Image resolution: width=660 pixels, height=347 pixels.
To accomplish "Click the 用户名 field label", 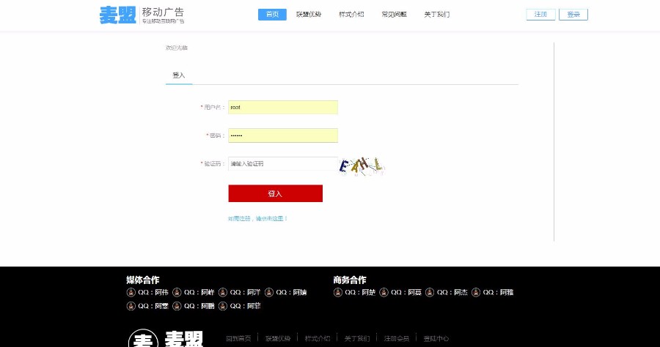I will tap(213, 108).
